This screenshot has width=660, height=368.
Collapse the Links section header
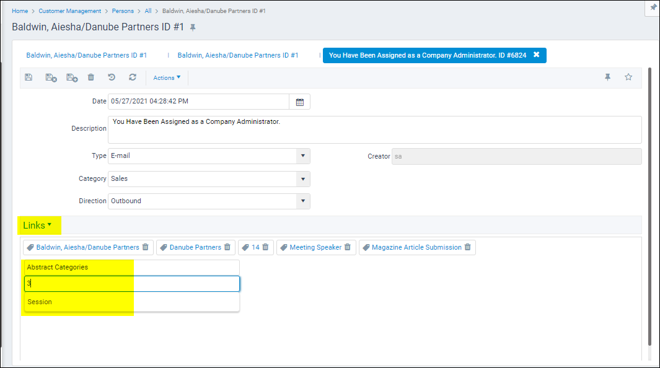point(37,226)
